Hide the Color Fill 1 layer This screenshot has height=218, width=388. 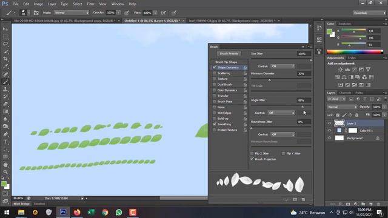coord(329,131)
